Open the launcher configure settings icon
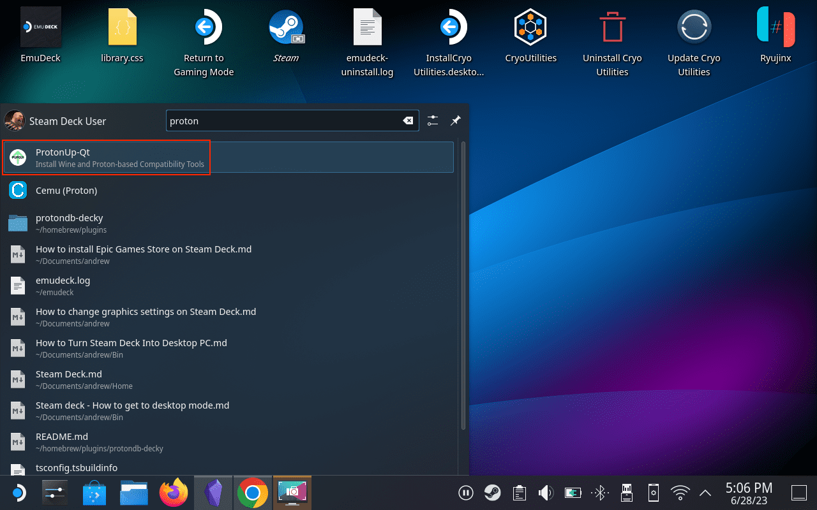Screen dimensions: 817x510 coord(433,120)
